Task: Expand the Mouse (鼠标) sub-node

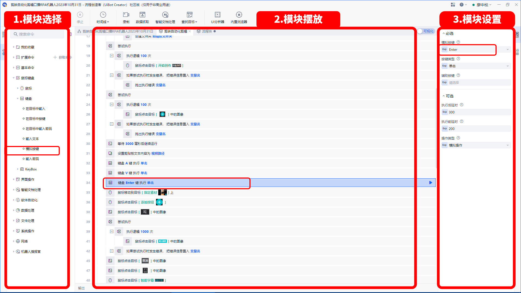Action: tap(18, 88)
